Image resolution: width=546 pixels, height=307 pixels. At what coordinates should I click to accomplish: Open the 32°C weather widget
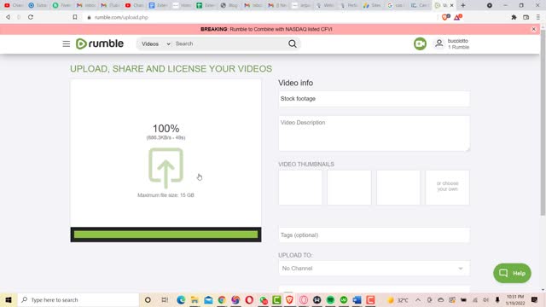pyautogui.click(x=398, y=299)
